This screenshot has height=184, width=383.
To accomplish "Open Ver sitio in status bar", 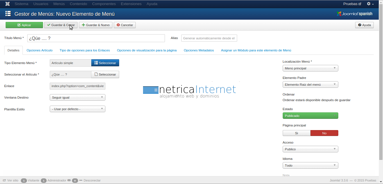I will coord(11,180).
